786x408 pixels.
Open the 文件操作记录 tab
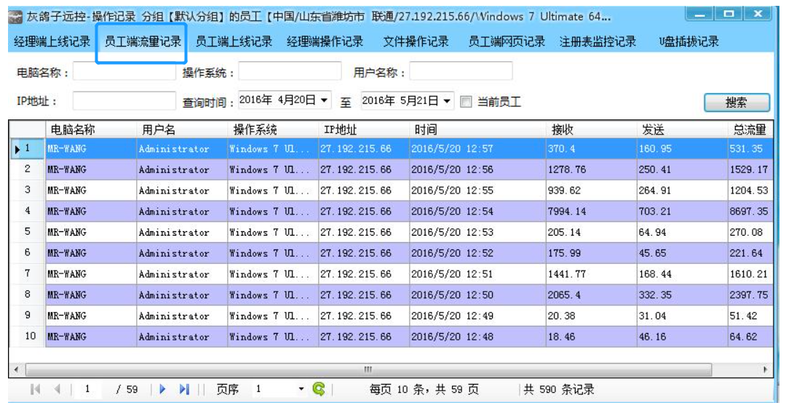coord(416,42)
